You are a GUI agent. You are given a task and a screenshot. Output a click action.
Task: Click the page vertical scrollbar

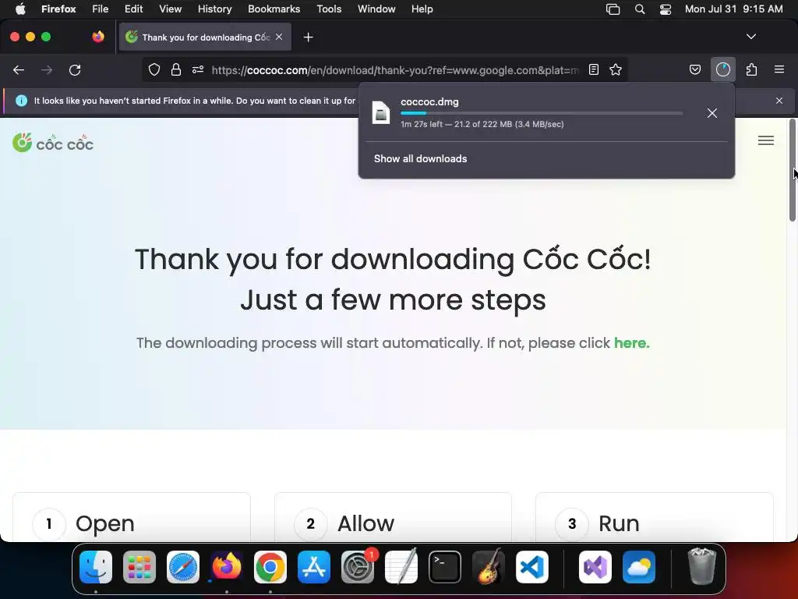(x=792, y=170)
